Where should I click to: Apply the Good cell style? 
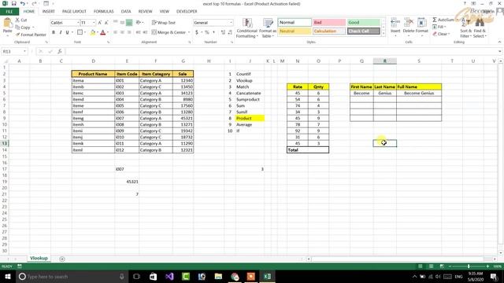click(x=364, y=23)
